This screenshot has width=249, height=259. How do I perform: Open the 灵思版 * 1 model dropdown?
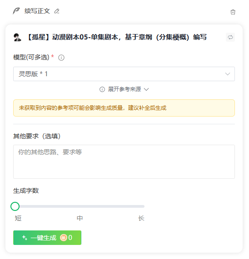pyautogui.click(x=124, y=74)
